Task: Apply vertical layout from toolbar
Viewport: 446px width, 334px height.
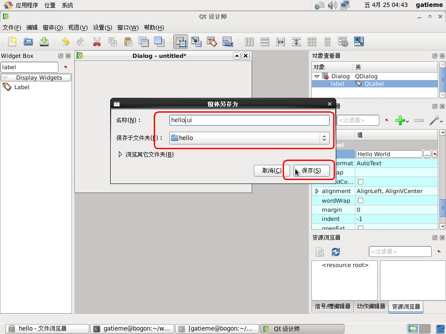Action: (x=265, y=42)
